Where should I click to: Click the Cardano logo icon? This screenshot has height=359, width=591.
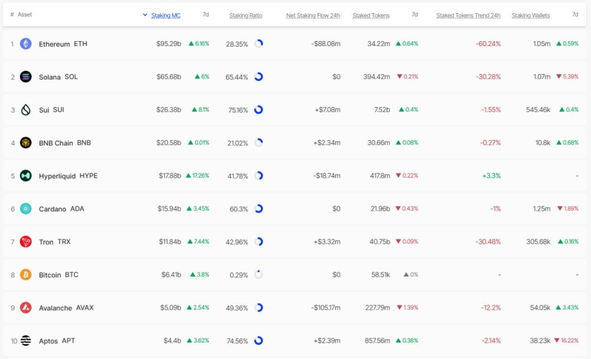[x=25, y=209]
